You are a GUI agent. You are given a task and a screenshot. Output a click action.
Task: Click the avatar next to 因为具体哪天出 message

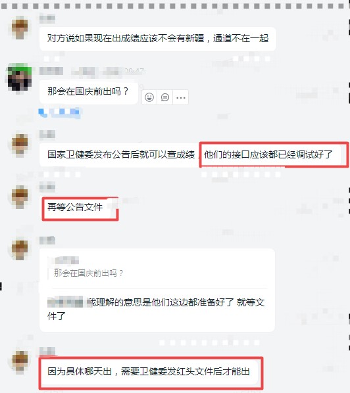[20, 361]
